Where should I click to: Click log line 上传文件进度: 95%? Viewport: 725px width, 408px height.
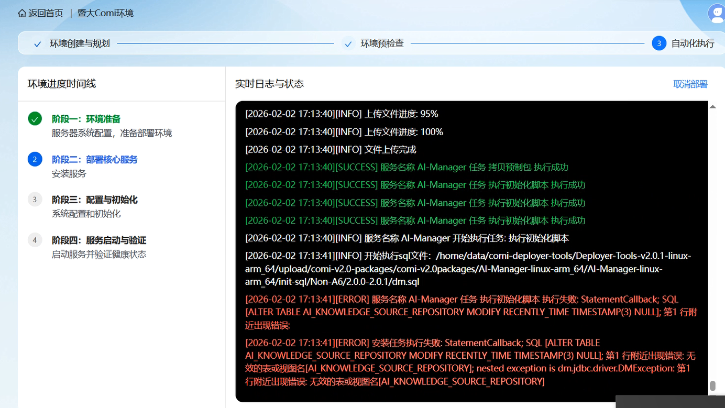click(x=342, y=114)
